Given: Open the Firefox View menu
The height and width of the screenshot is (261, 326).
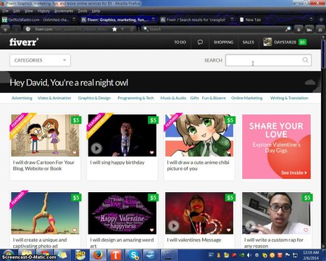Looking at the screenshot, I should [28, 11].
